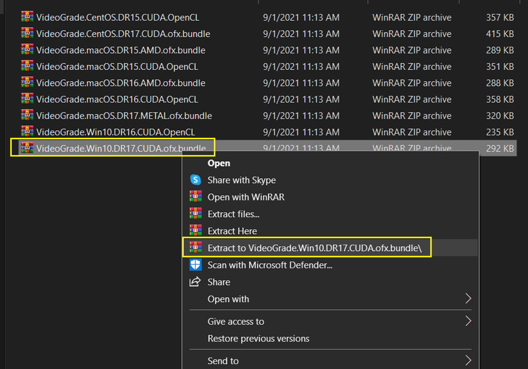Choose Share with Skype

click(242, 180)
